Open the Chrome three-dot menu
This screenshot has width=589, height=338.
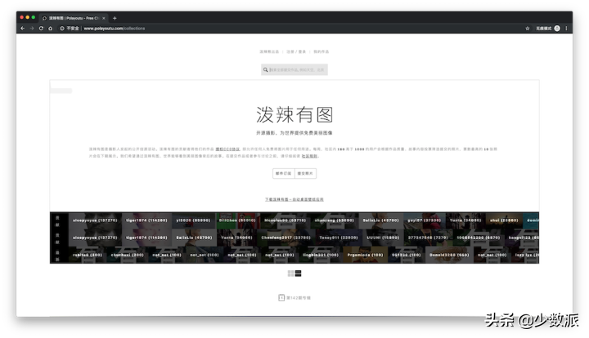click(566, 29)
